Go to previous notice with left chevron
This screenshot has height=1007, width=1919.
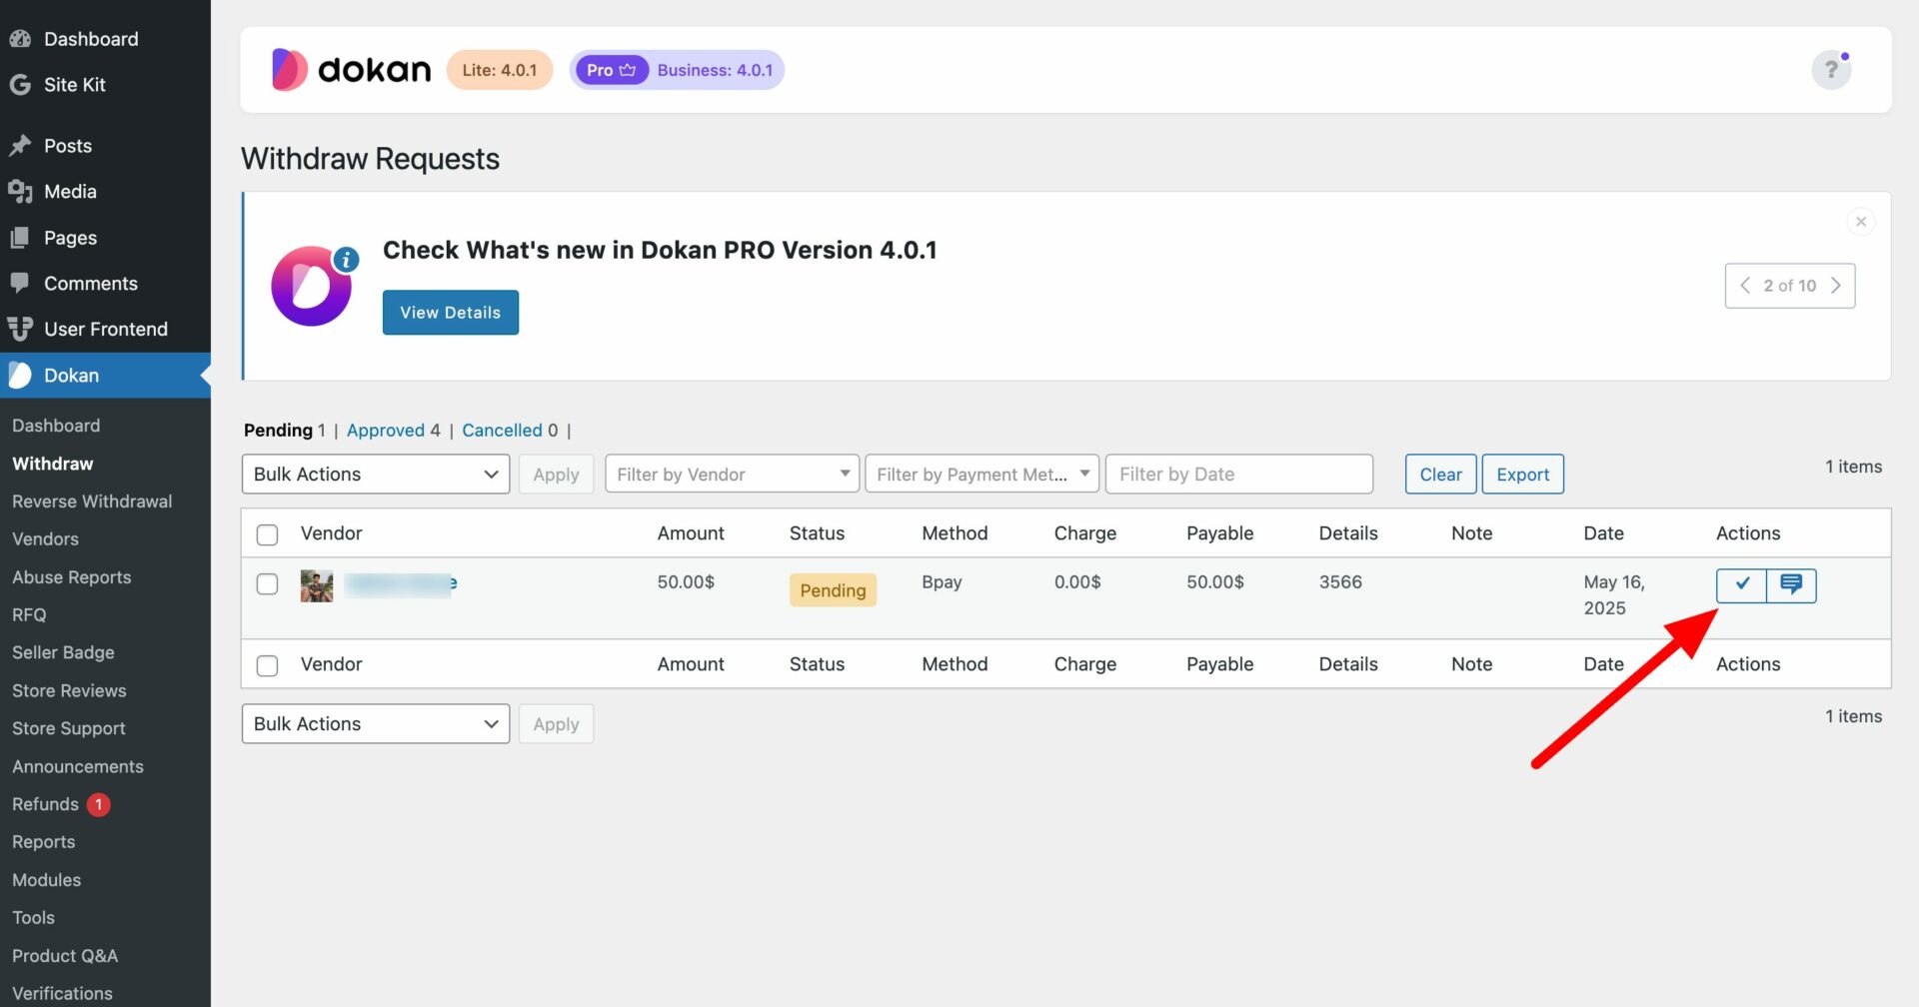[1745, 286]
